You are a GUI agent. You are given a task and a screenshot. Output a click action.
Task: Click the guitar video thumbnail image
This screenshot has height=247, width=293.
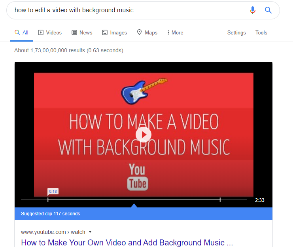click(x=144, y=135)
